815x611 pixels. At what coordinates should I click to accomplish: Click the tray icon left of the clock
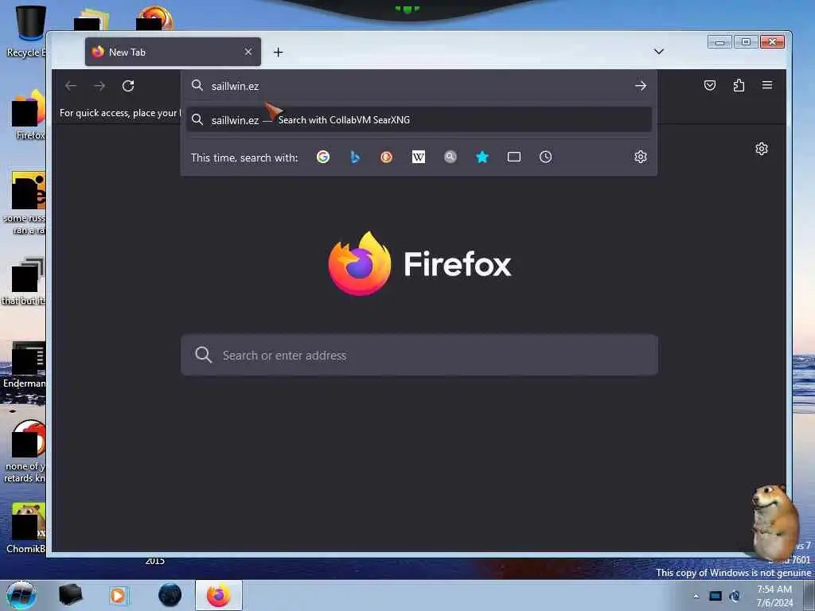(735, 596)
